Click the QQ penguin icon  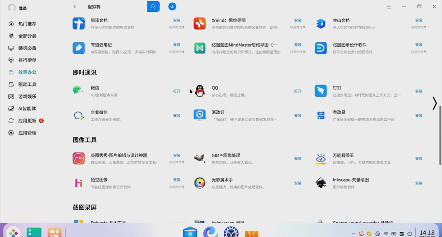(200, 91)
